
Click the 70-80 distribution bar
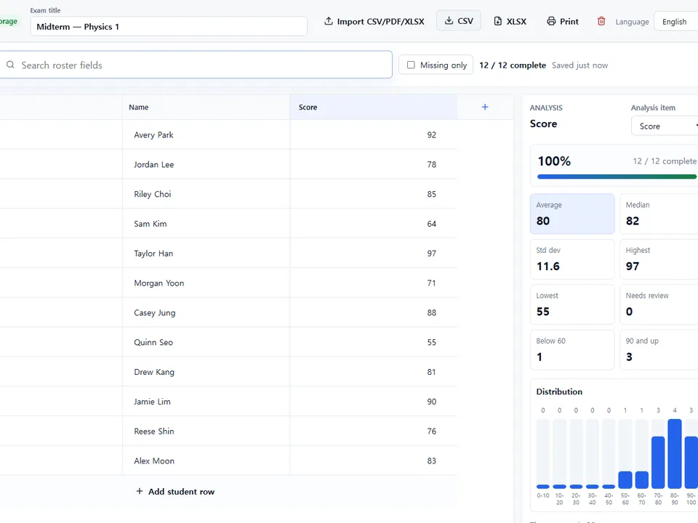658,463
